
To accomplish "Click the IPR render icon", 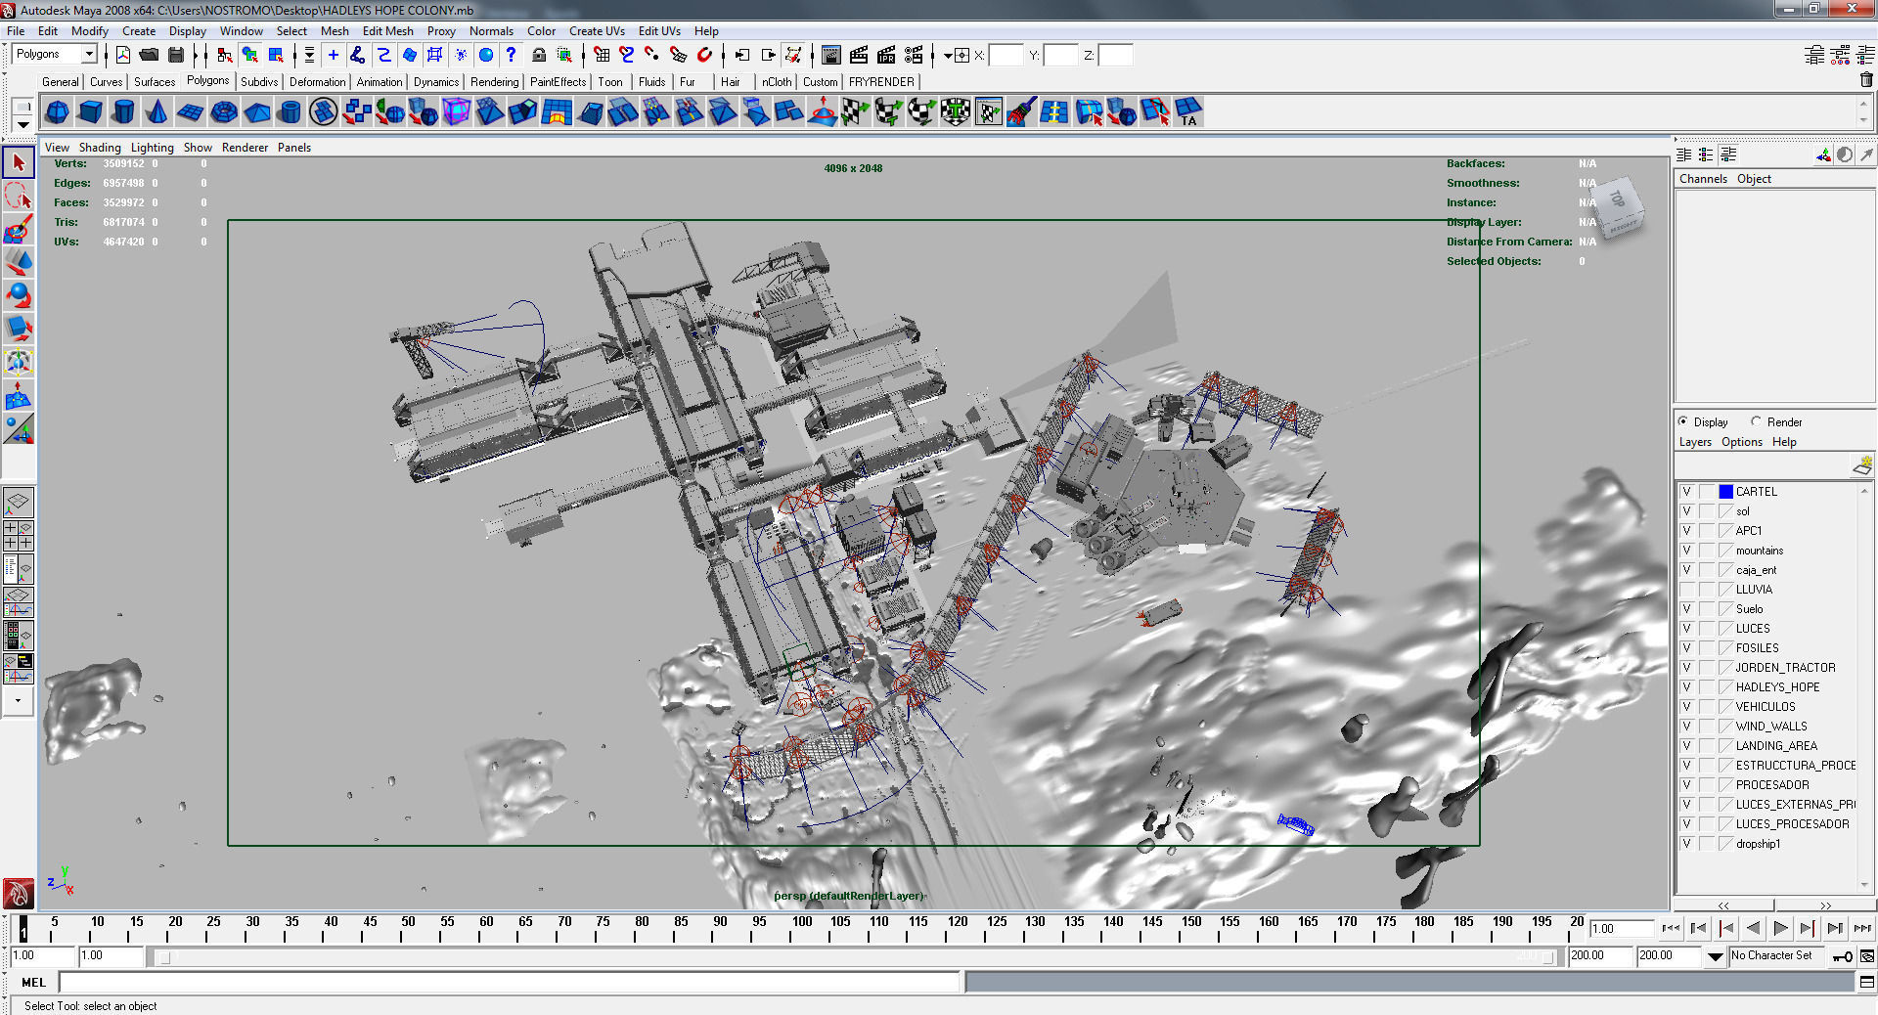I will click(886, 55).
